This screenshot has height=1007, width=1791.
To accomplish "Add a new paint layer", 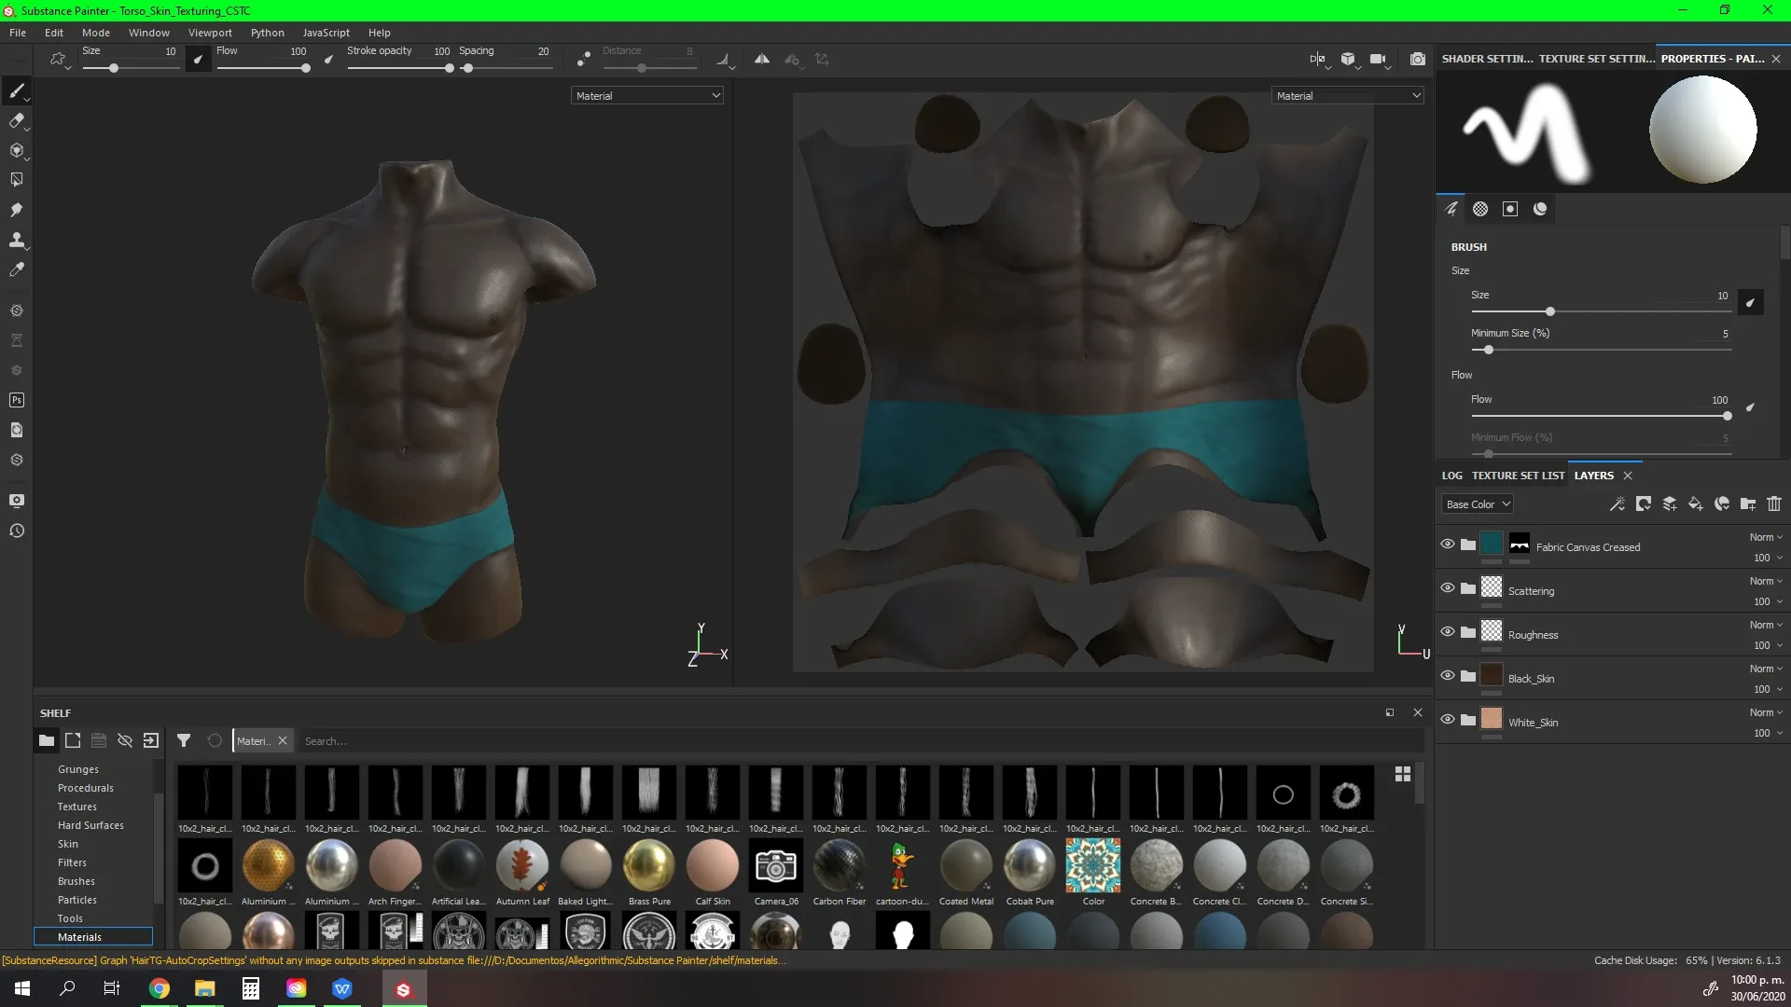I will [x=1670, y=504].
